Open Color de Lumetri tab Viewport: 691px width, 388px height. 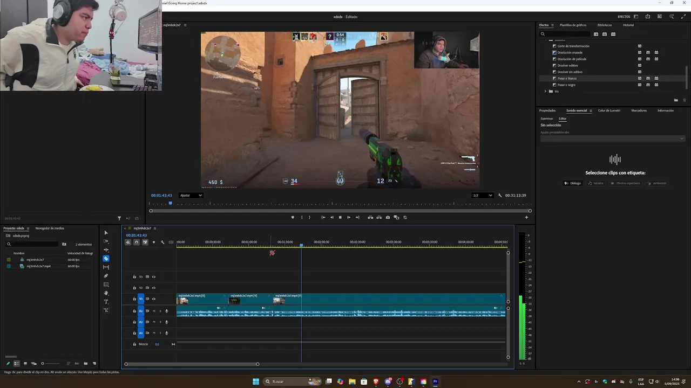(609, 110)
